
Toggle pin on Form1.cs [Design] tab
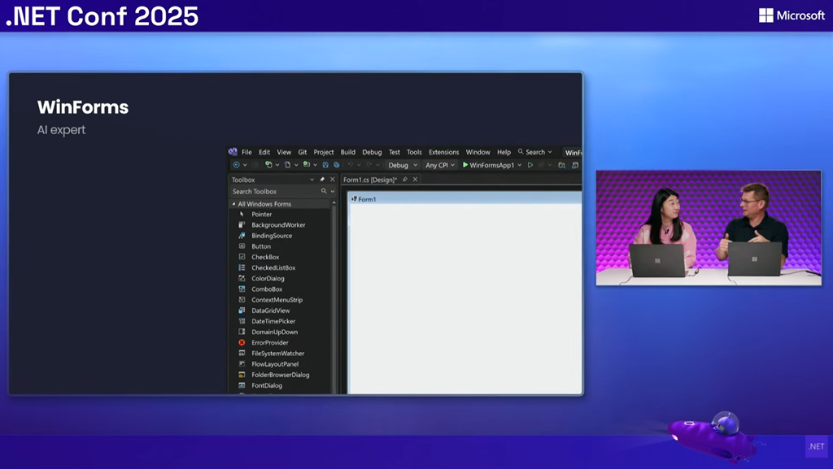click(x=405, y=180)
